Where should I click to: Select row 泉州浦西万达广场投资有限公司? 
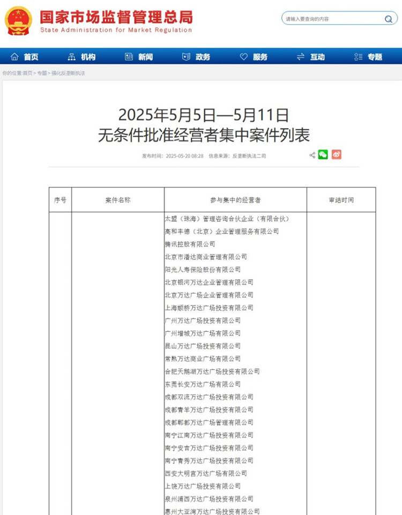[209, 499]
